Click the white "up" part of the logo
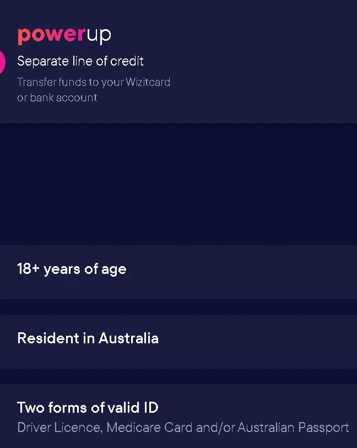 (x=99, y=36)
